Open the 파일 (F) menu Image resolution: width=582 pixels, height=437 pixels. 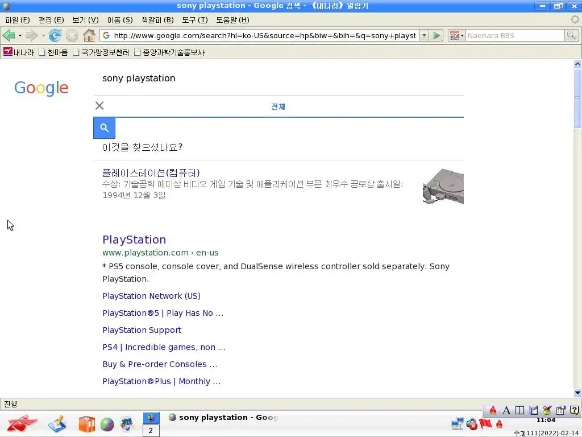click(x=18, y=20)
